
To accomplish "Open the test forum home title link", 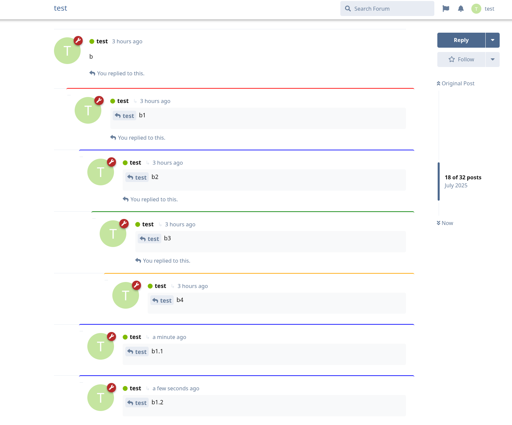I will [x=60, y=8].
